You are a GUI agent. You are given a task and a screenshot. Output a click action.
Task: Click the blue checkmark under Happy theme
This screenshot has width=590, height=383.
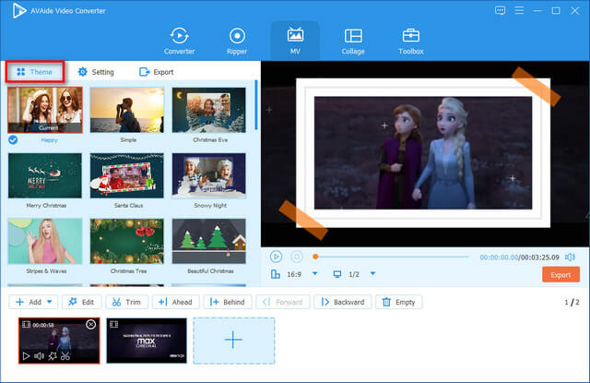[13, 140]
